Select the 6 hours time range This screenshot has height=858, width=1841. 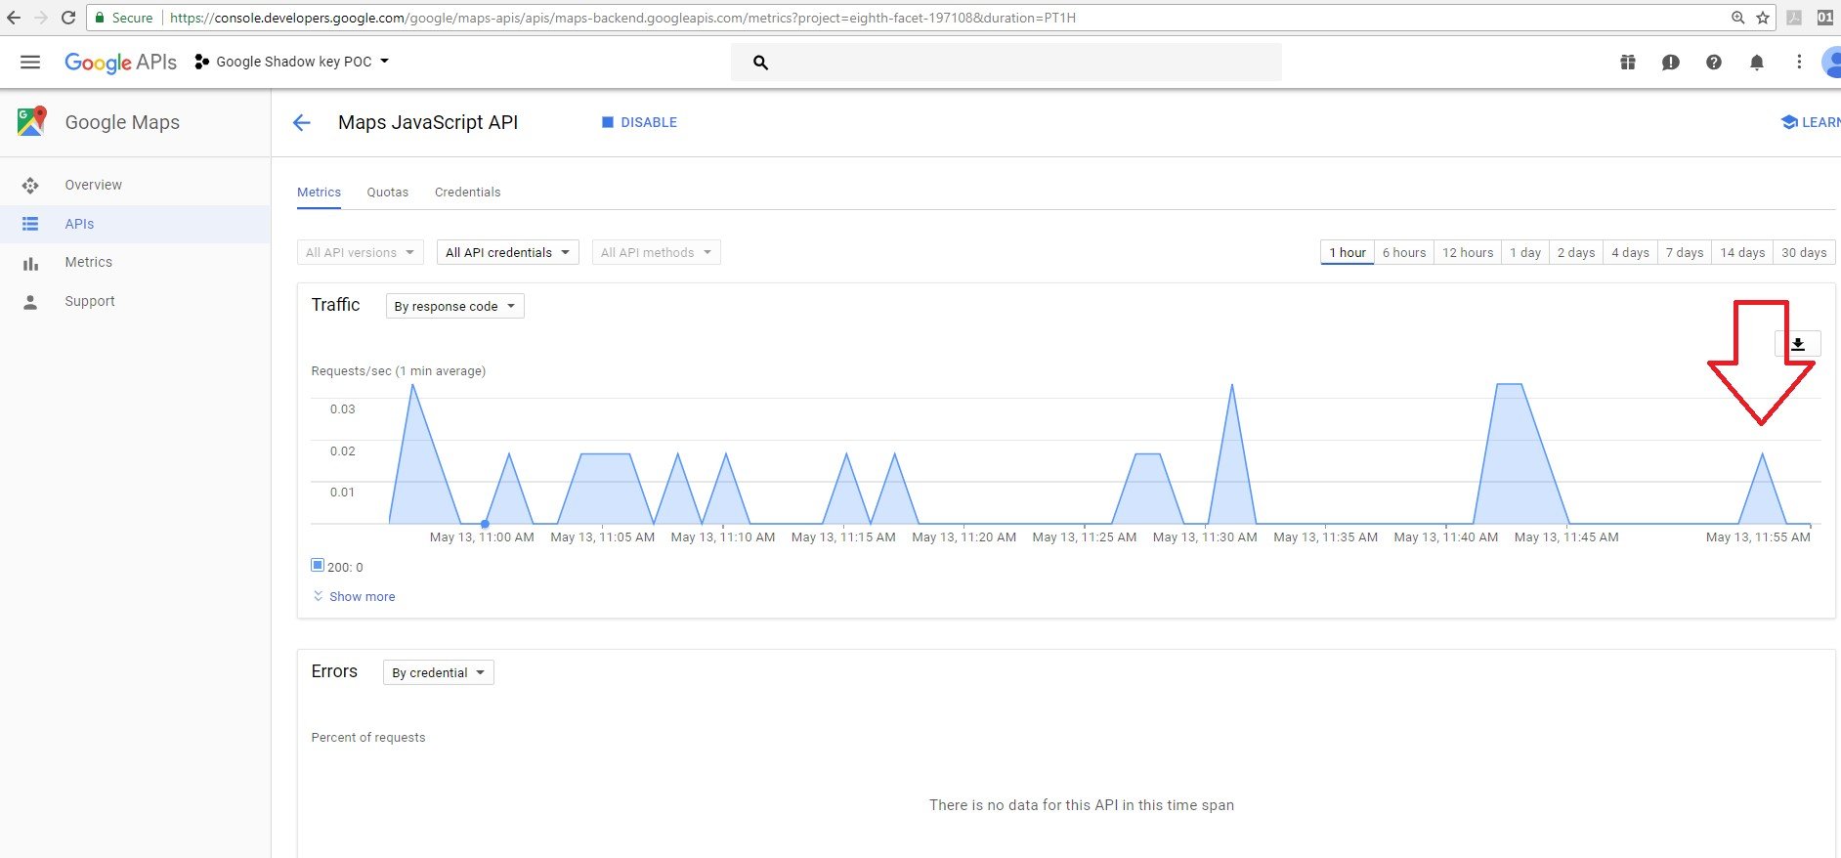click(1404, 252)
